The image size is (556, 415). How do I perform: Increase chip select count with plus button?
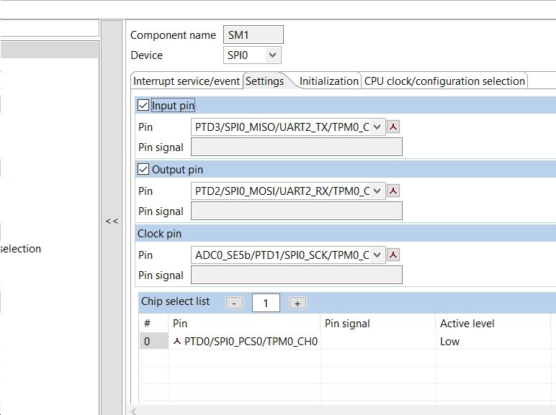(297, 304)
